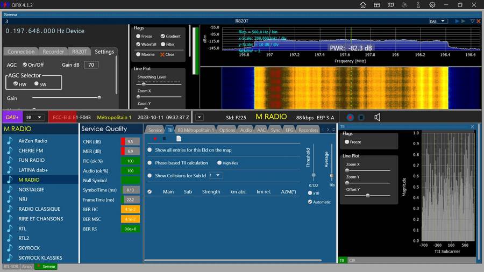Viewport: 484px width, 272px height.
Task: Adjust the Gain slider handle
Action: coord(99,97)
